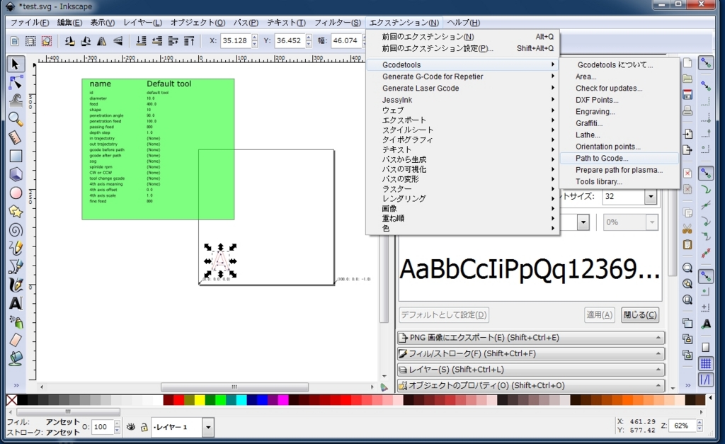The height and width of the screenshot is (444, 725).
Task: Toggle layer visibility eye icon
Action: 131,427
